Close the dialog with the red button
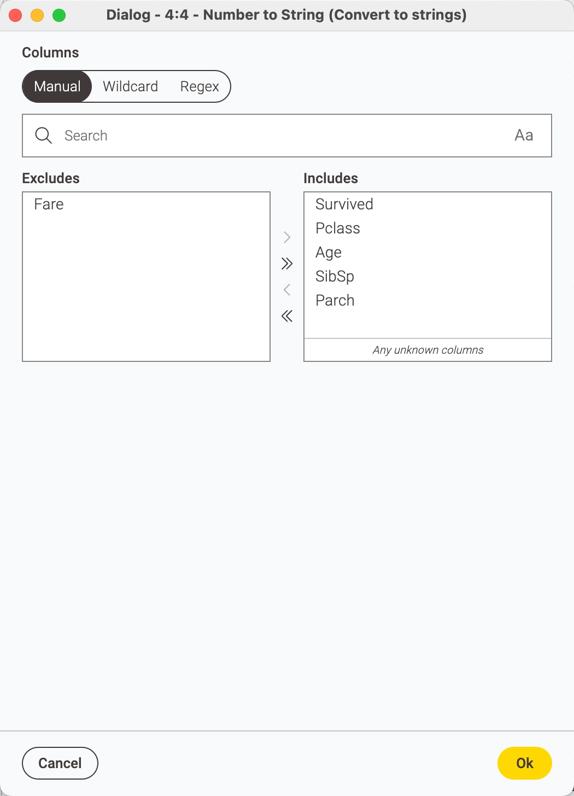 point(15,15)
